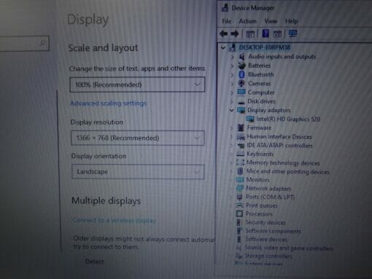The height and width of the screenshot is (279, 372).
Task: Click the Network adapters category icon
Action: tap(240, 188)
